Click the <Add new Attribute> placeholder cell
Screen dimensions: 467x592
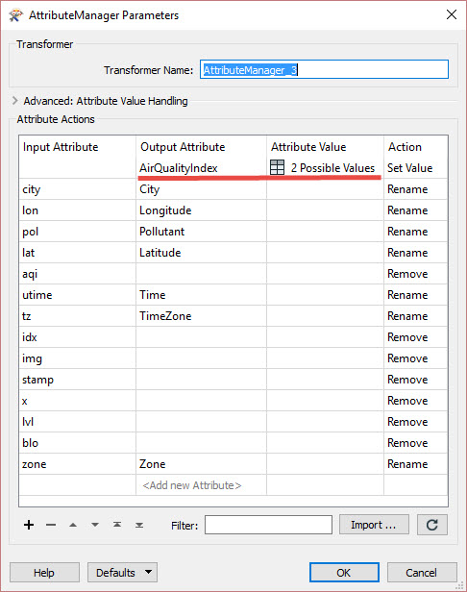point(201,484)
